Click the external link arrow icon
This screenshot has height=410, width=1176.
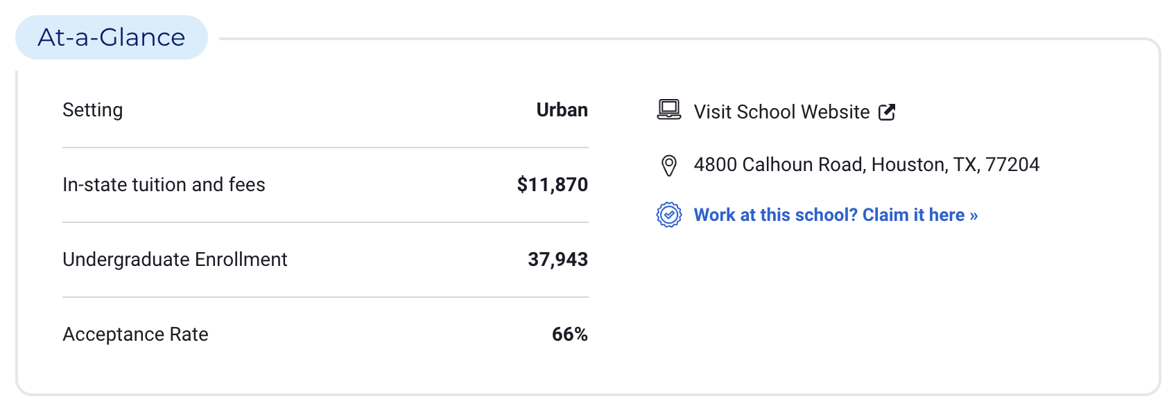pyautogui.click(x=887, y=112)
